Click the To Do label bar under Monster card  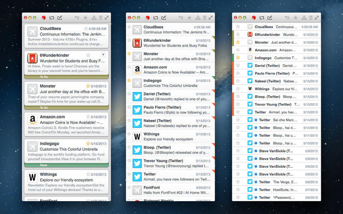(x=66, y=107)
